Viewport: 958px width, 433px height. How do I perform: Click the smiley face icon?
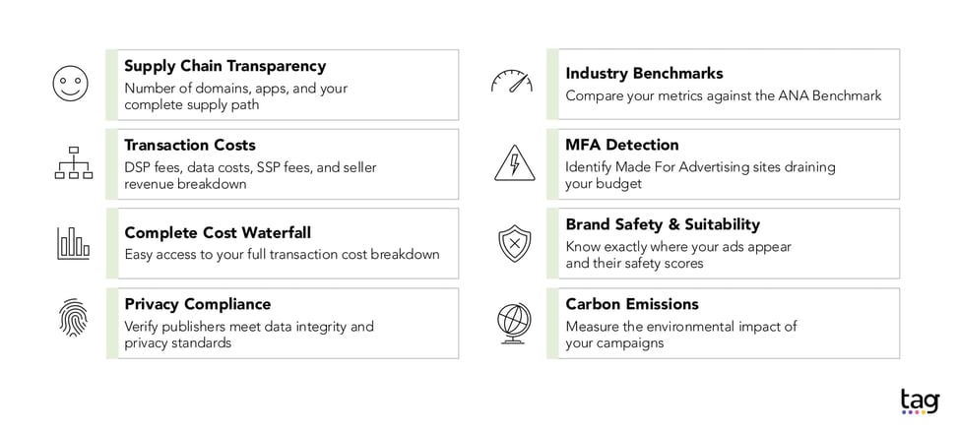click(x=71, y=83)
